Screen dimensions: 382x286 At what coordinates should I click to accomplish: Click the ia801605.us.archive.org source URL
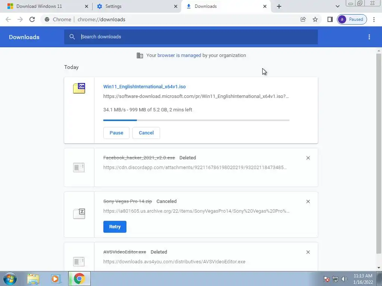point(196,211)
